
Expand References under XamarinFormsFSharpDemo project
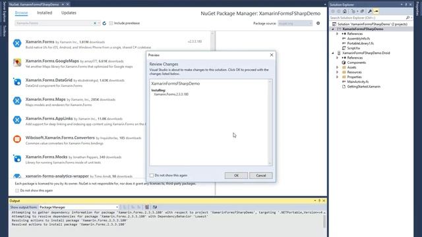(x=337, y=34)
